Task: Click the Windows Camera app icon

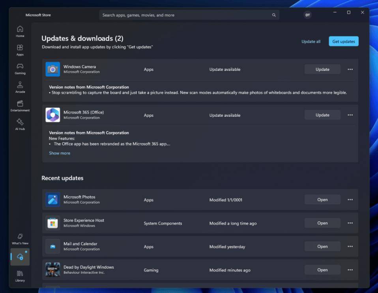Action: pyautogui.click(x=53, y=69)
